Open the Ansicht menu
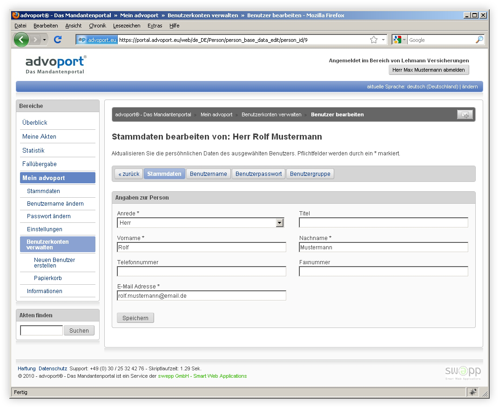 tap(73, 26)
